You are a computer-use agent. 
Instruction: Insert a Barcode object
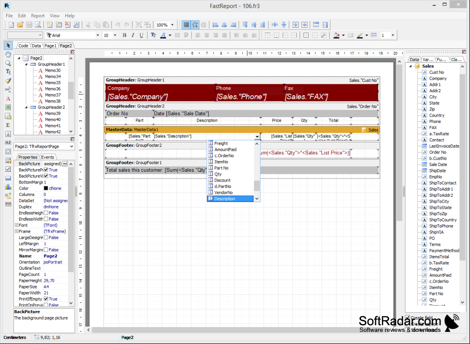pyautogui.click(x=8, y=204)
